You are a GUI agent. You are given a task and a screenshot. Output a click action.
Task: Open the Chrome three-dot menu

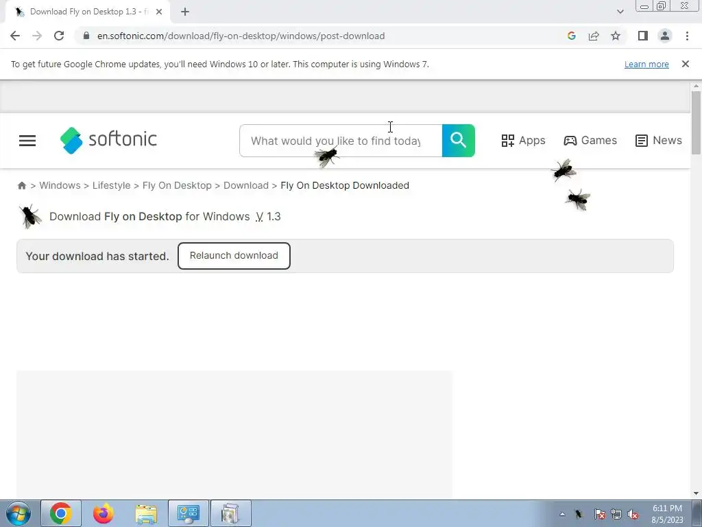click(687, 36)
